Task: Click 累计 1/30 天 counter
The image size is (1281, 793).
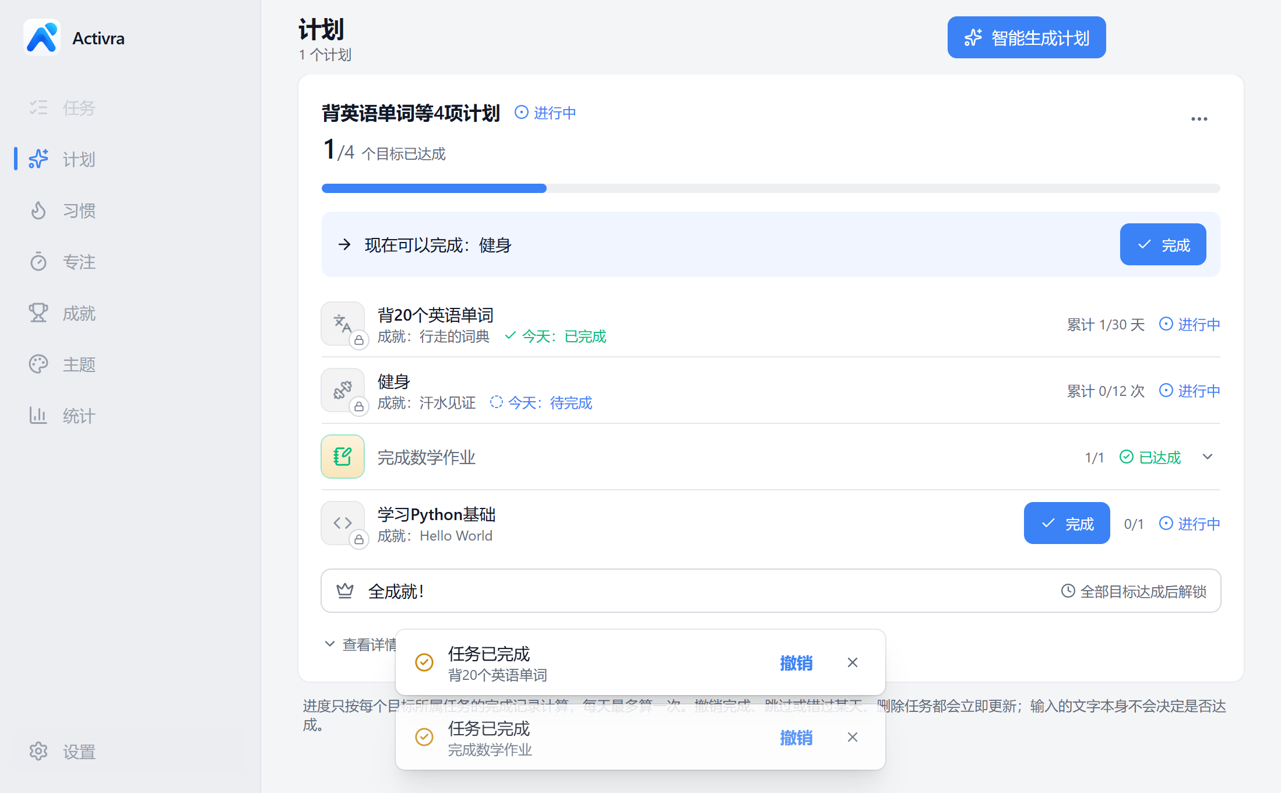Action: [x=1105, y=325]
